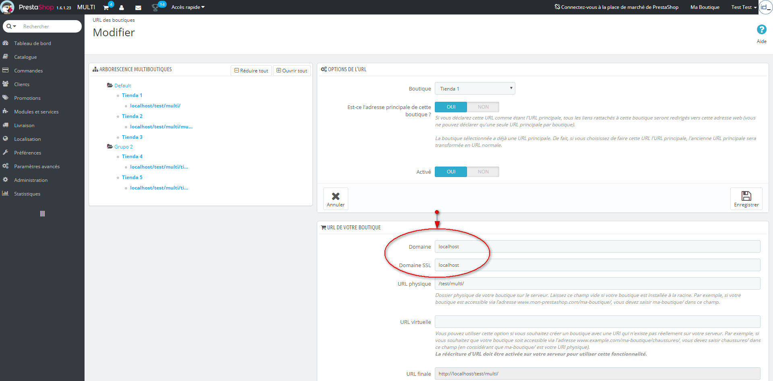Click the Livraison truck icon

point(6,125)
